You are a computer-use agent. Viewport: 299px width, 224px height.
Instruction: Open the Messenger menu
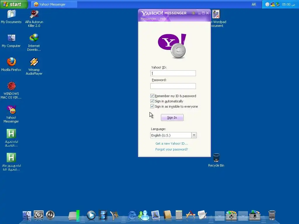[148, 19]
